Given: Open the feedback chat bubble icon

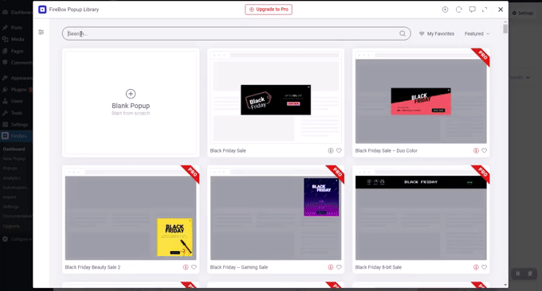Looking at the screenshot, I should (x=472, y=10).
